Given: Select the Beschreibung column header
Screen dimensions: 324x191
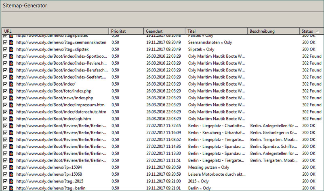Looking at the screenshot, I should (x=273, y=31).
